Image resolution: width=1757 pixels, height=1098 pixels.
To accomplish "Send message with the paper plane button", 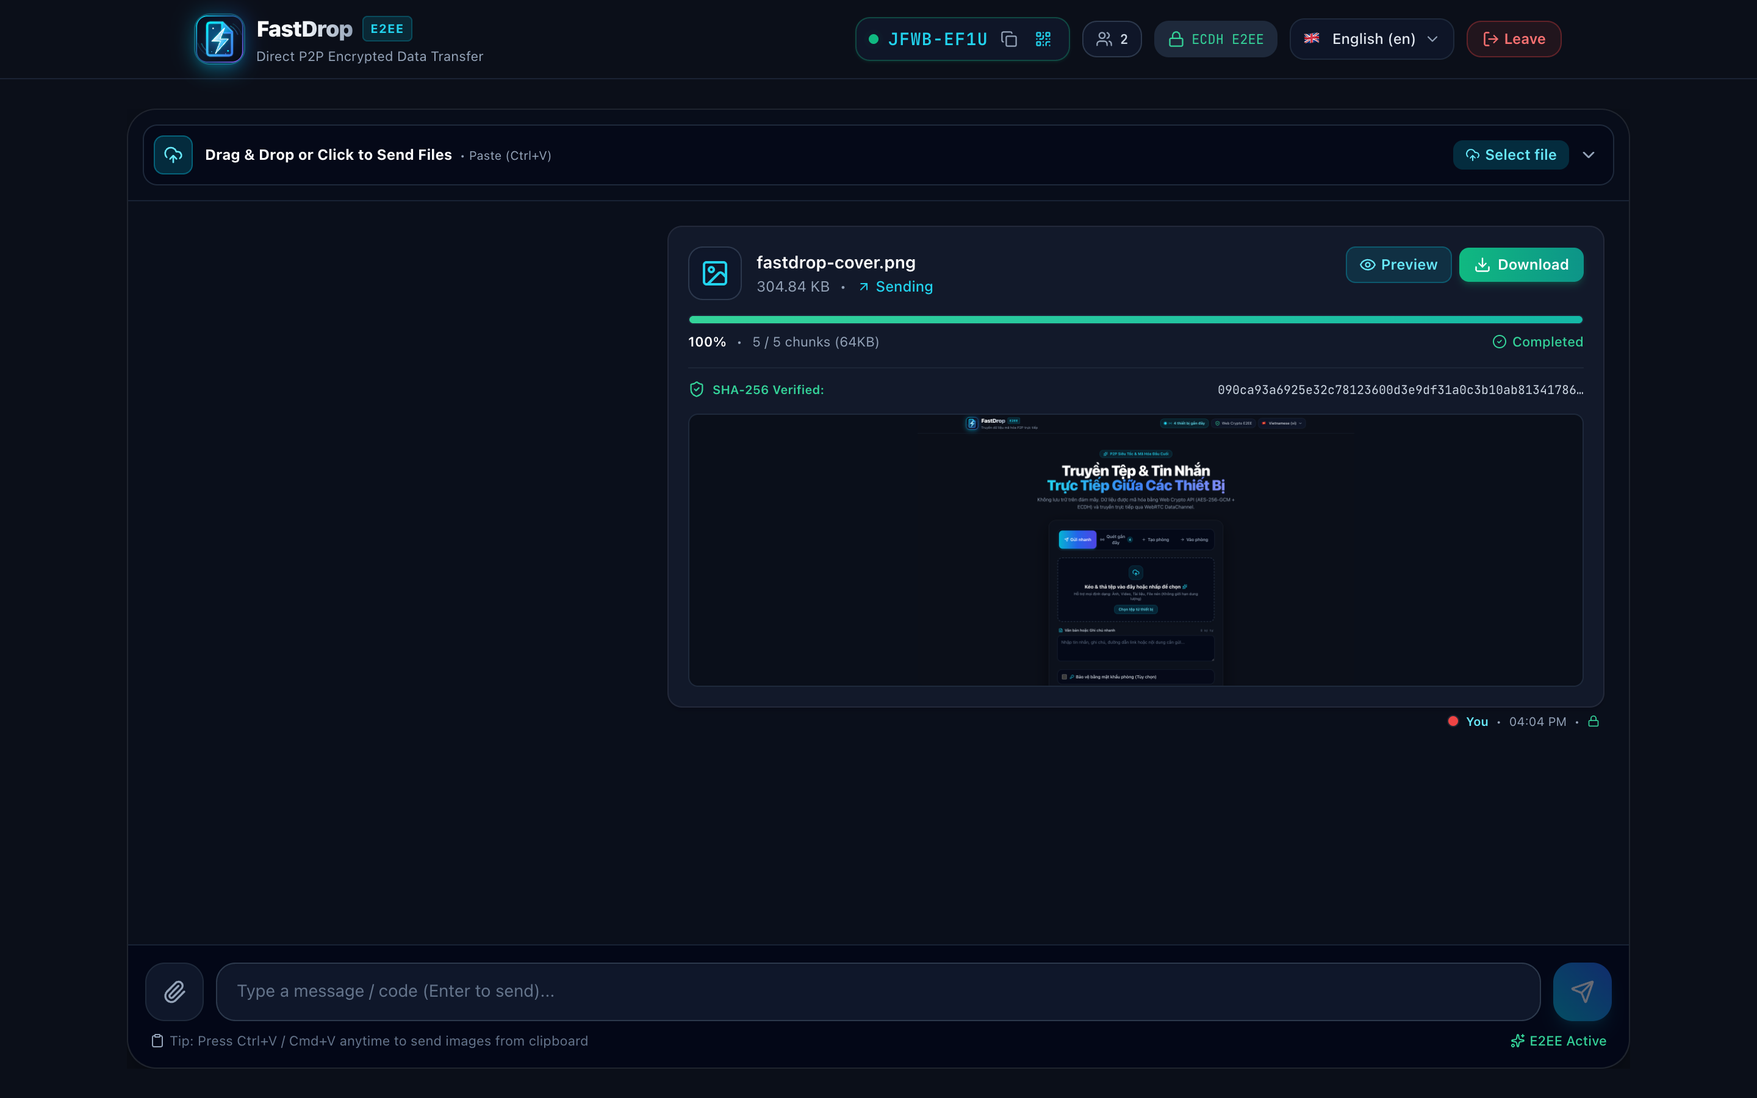I will click(1582, 991).
